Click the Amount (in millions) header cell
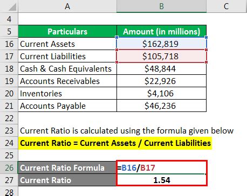Screen dimensions: 247x196 (x=161, y=31)
